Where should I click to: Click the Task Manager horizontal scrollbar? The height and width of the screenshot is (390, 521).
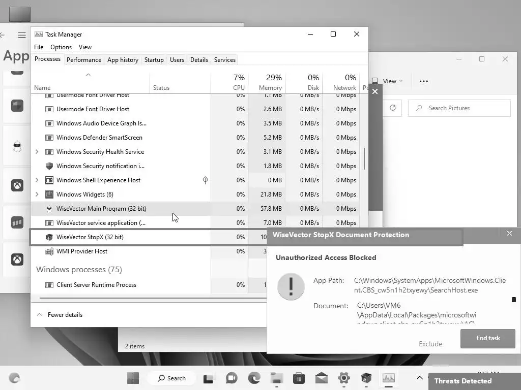click(x=153, y=298)
